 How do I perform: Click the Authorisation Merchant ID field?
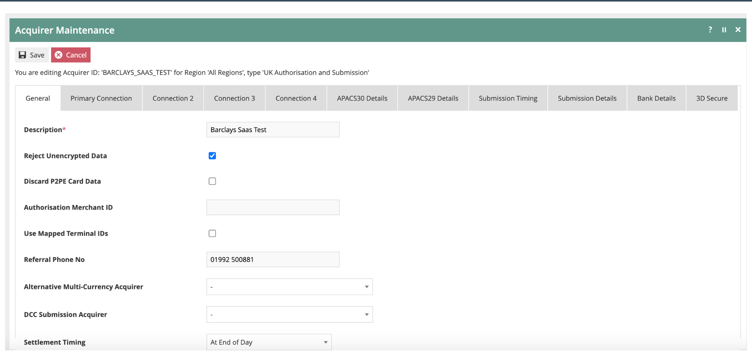click(x=273, y=207)
